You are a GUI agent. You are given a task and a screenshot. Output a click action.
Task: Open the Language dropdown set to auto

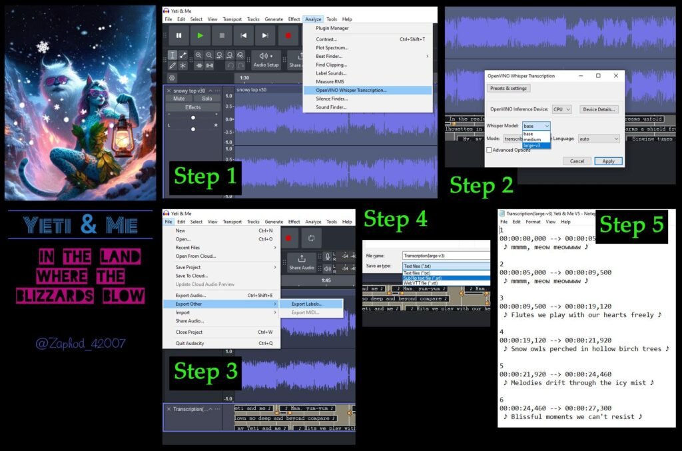pos(599,139)
